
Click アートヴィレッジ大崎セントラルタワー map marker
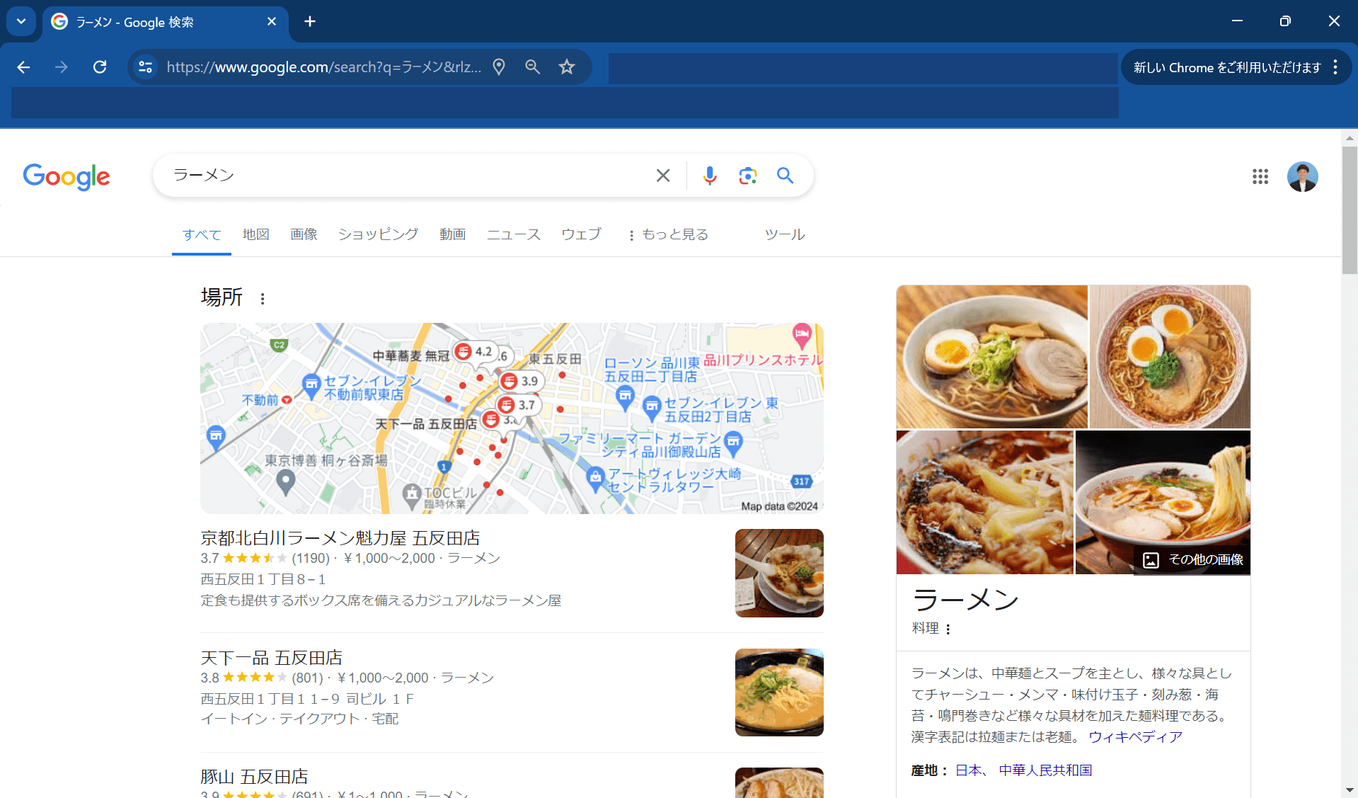click(x=595, y=479)
